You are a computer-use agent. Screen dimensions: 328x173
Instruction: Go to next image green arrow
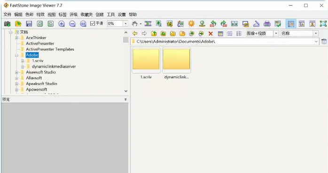[x=51, y=24]
